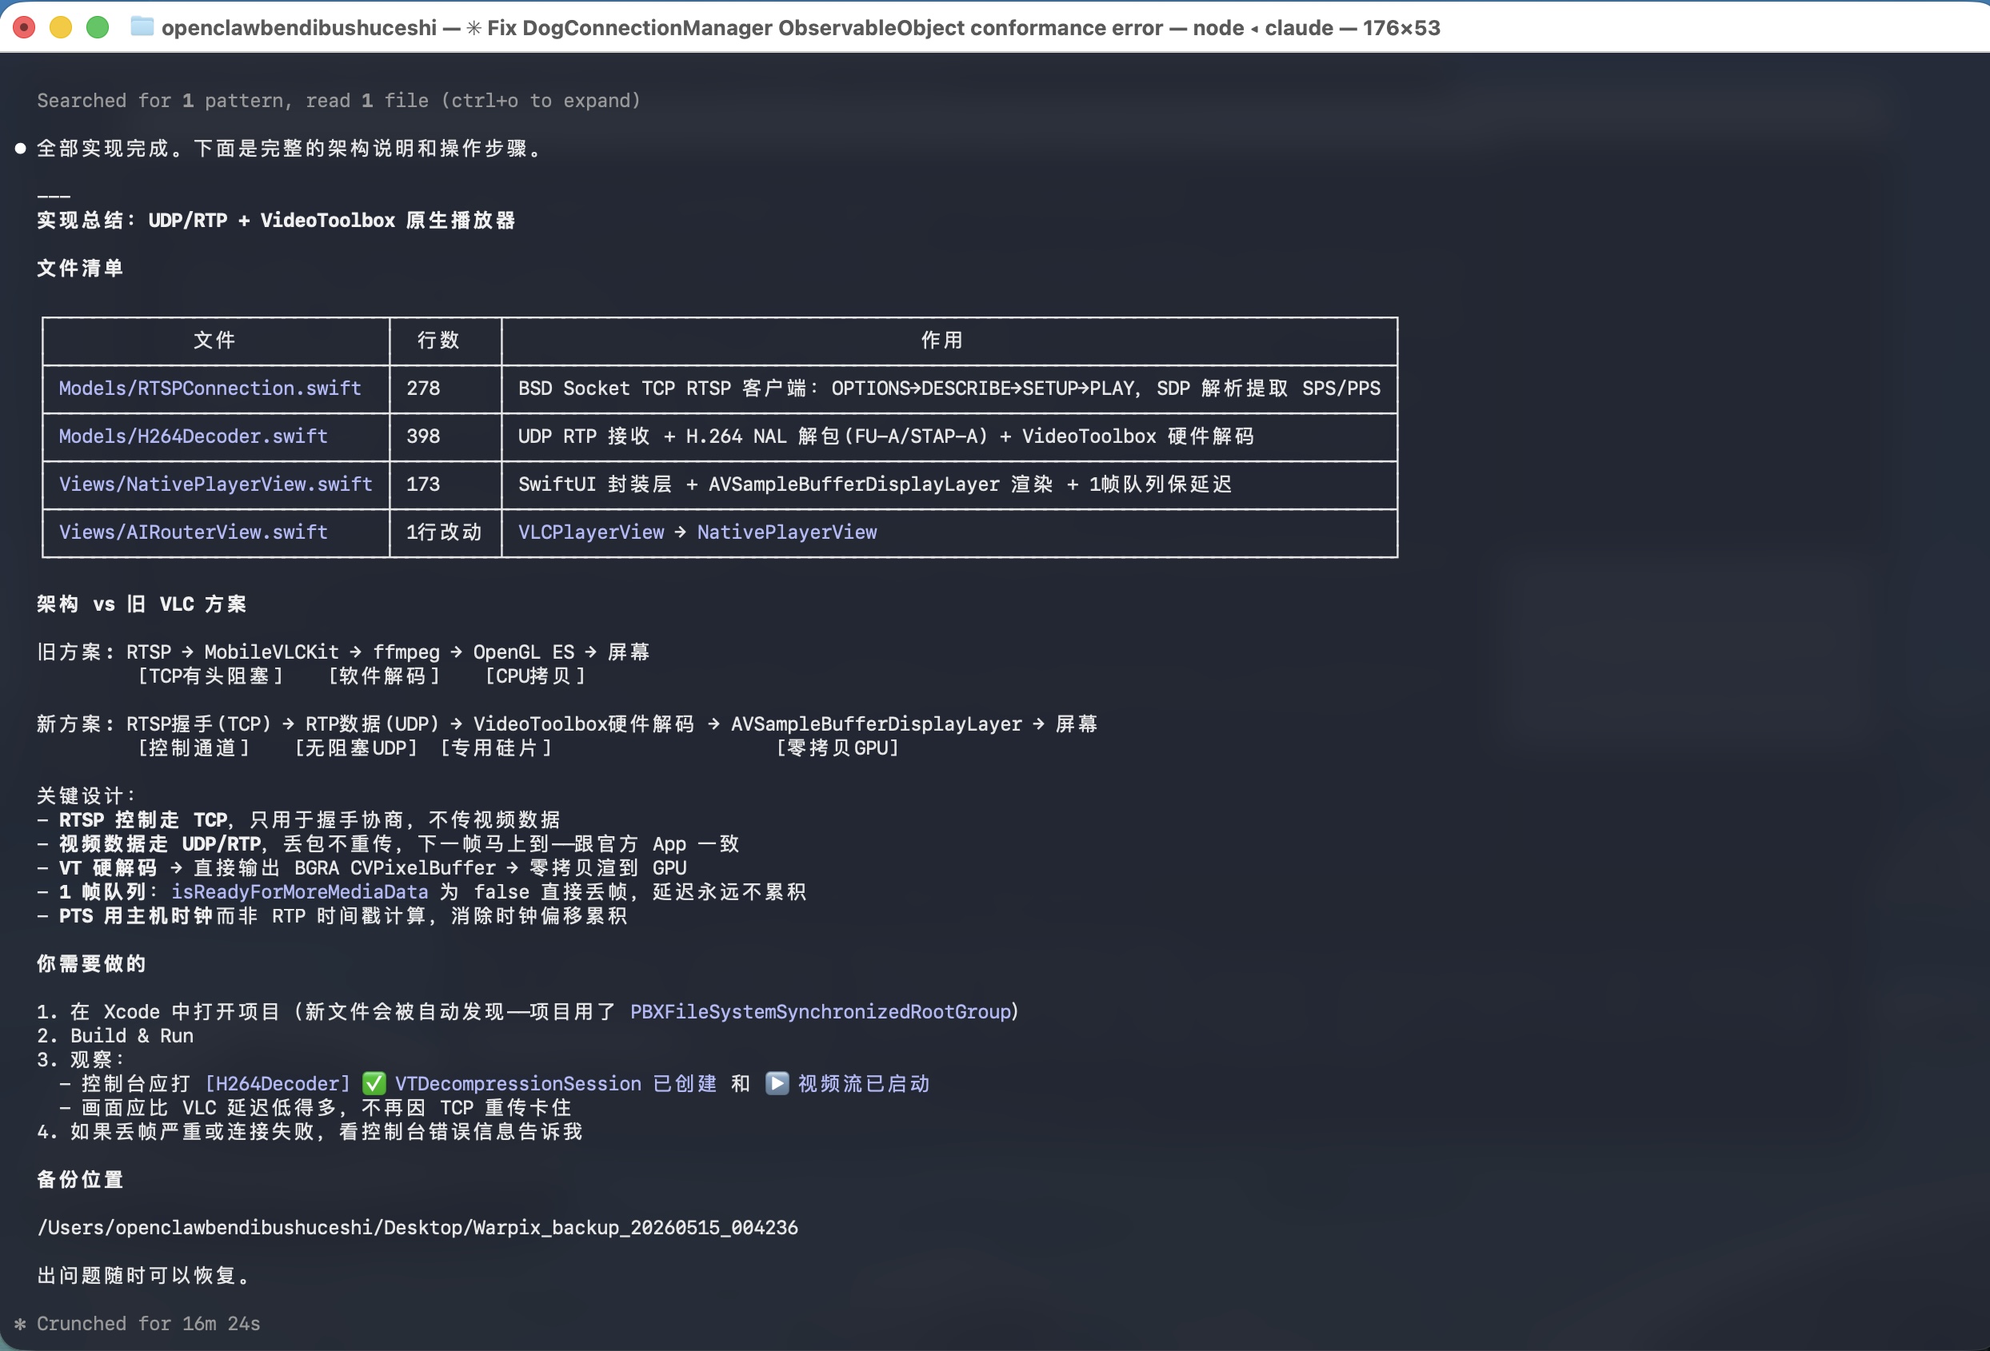The height and width of the screenshot is (1351, 1990).
Task: Click the window title text
Action: (801, 27)
